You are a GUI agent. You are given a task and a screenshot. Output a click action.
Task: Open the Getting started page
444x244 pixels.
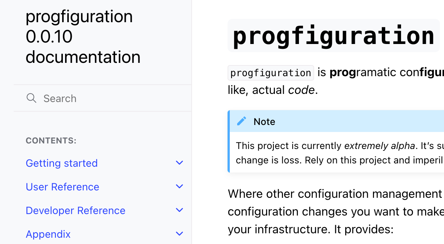point(61,163)
